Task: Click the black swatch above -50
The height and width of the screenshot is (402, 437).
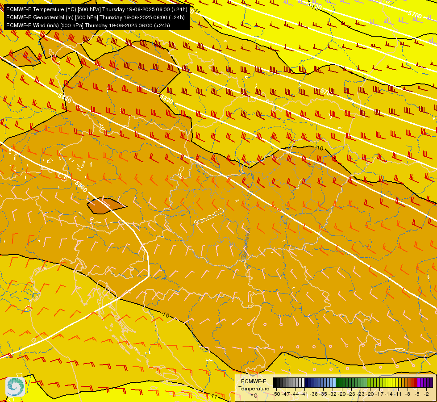Action: [275, 383]
